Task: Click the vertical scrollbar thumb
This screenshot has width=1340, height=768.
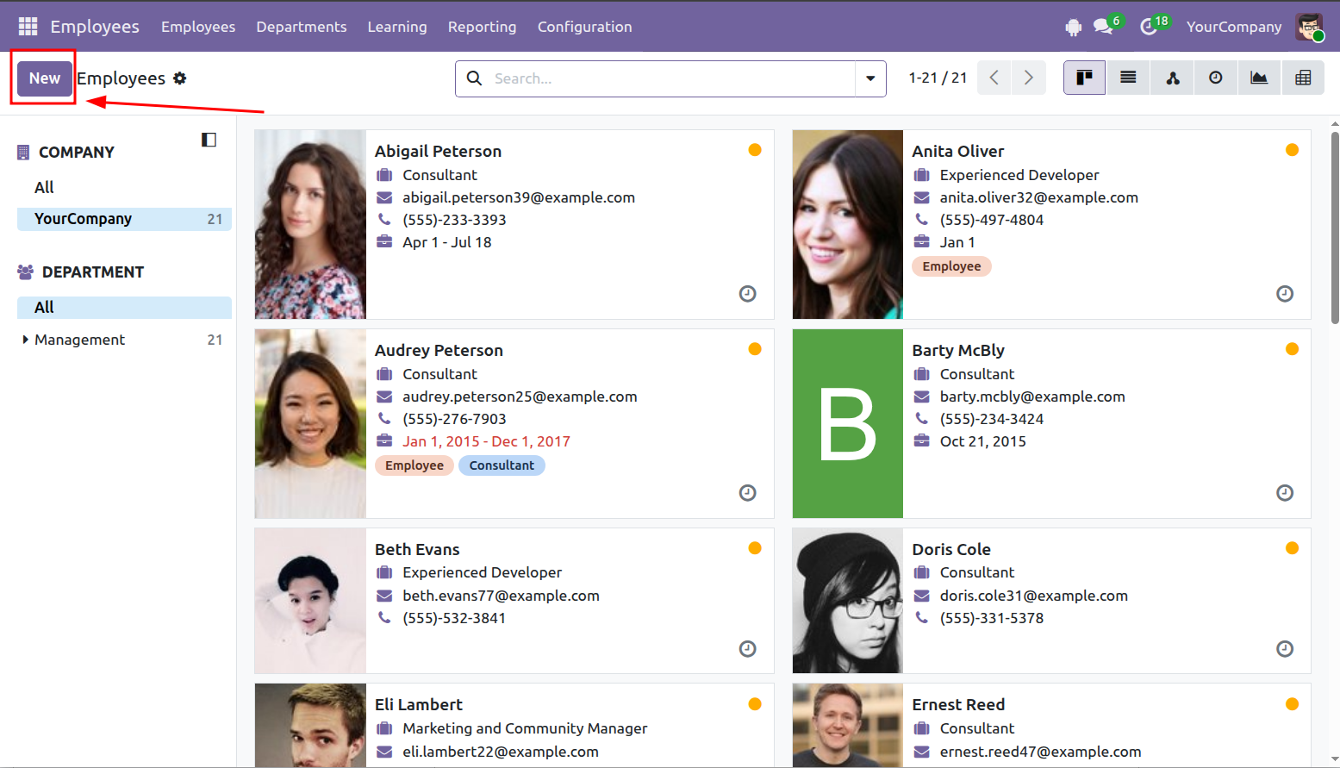Action: click(x=1335, y=228)
